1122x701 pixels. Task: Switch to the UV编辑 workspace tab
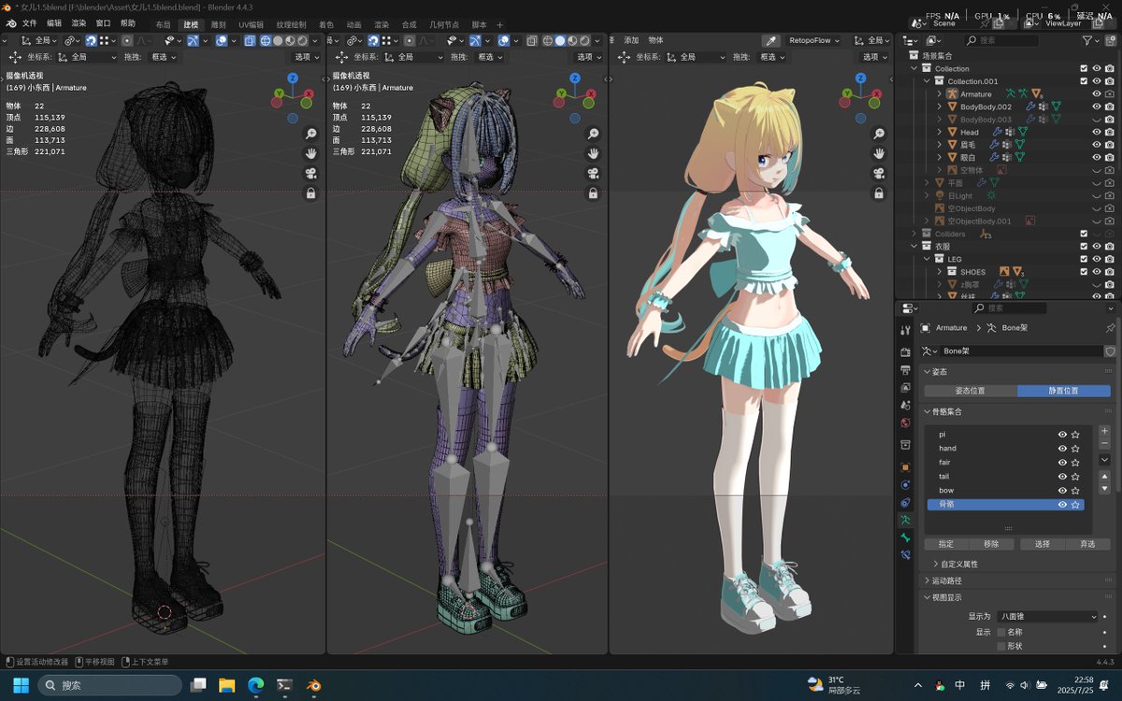pyautogui.click(x=251, y=24)
